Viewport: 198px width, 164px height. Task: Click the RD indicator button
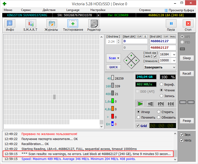coord(191,102)
